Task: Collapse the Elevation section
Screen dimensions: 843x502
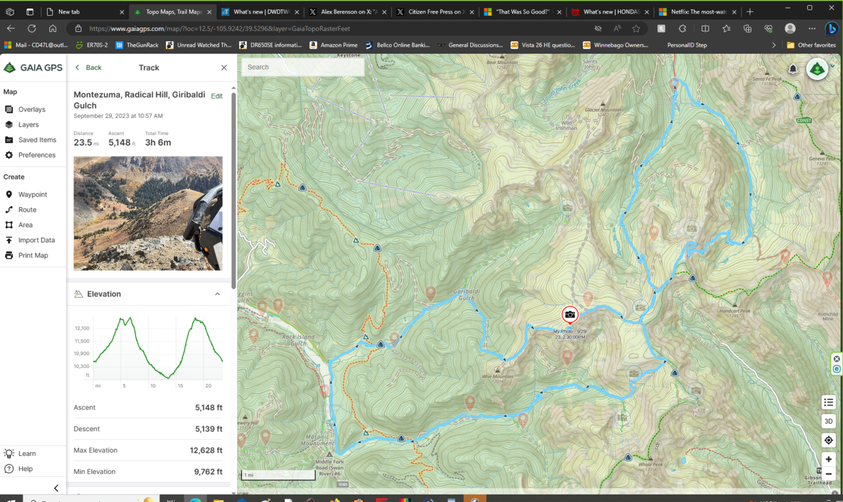Action: (217, 294)
